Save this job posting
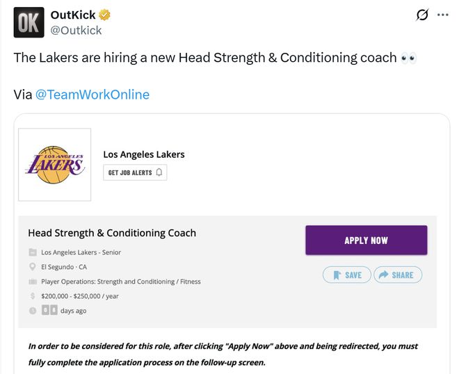 [346, 275]
